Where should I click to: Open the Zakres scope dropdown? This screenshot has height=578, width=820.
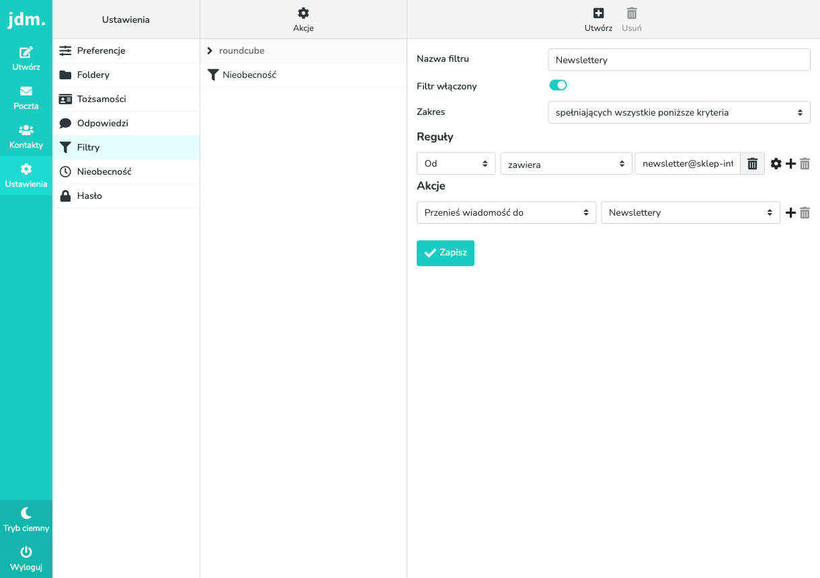(x=680, y=112)
